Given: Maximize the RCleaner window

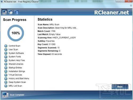Looking at the screenshot, I should [123, 1].
